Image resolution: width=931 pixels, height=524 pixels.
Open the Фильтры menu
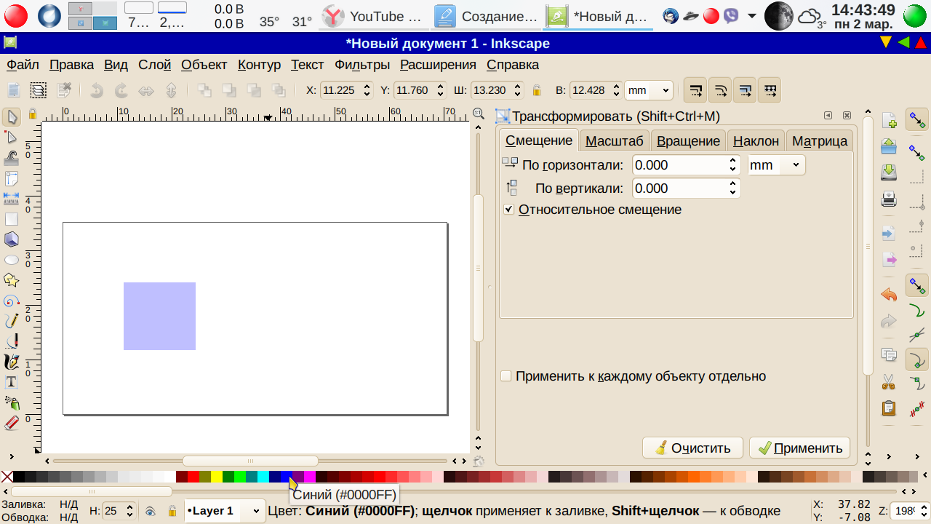(361, 65)
